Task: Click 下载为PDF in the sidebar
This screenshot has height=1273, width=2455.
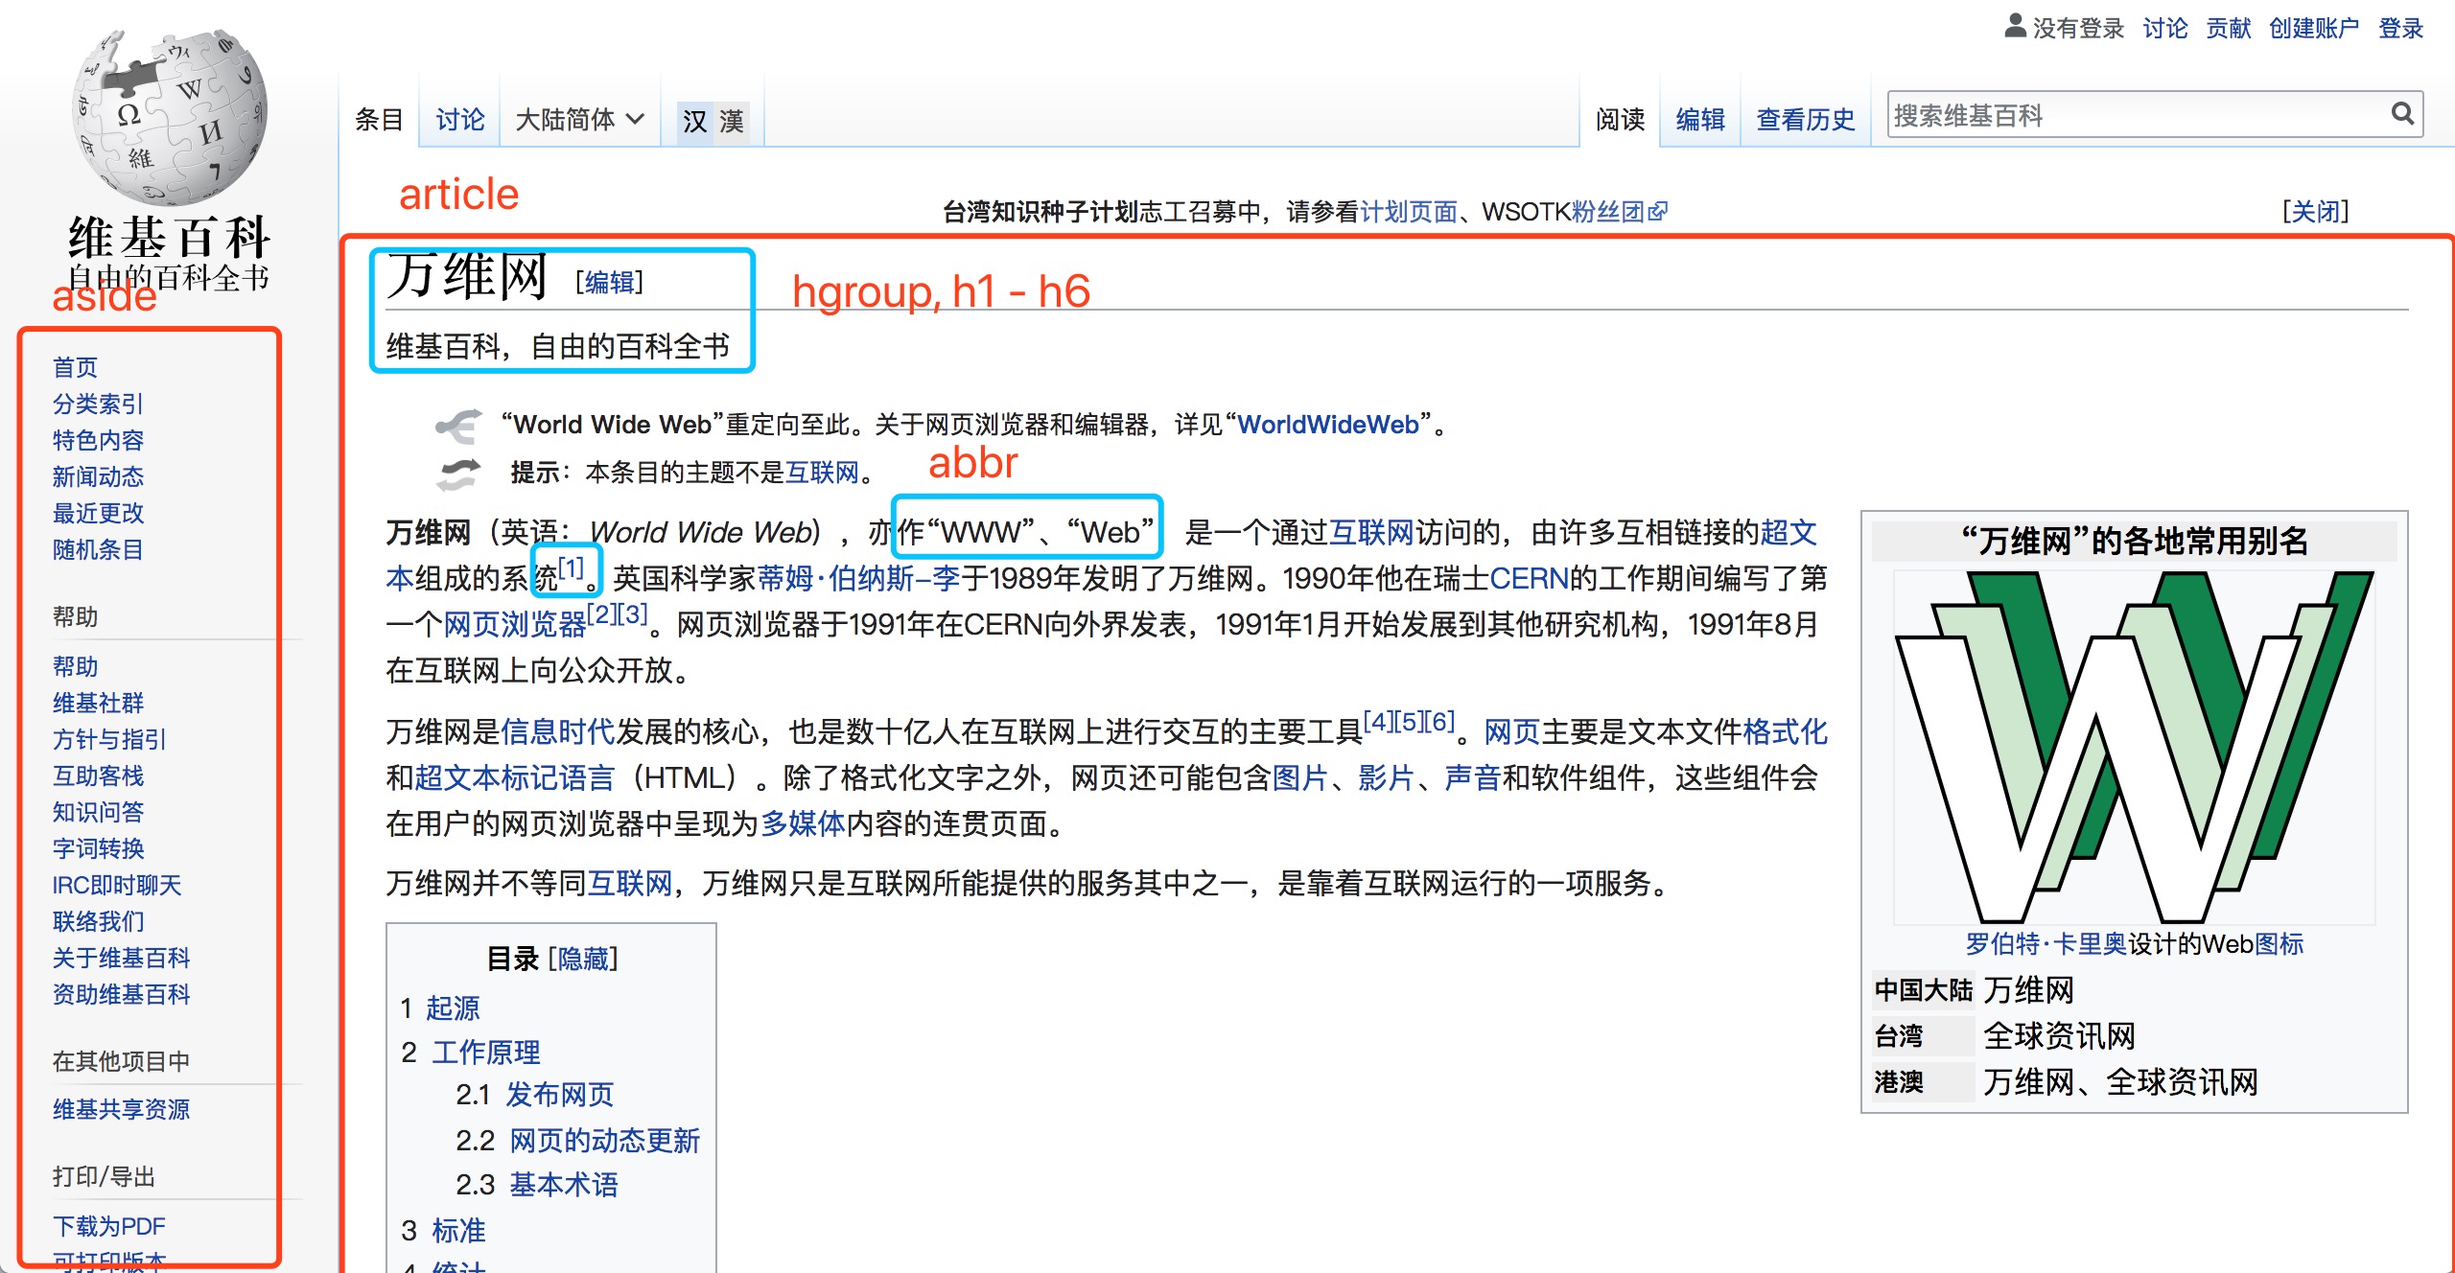Action: 108,1226
